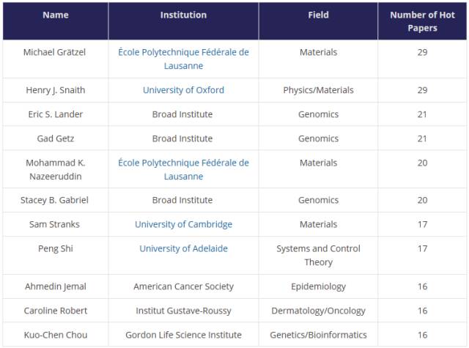Viewport: 469px width, 348px height.
Task: Follow the University of Cambridge link
Action: 183,224
